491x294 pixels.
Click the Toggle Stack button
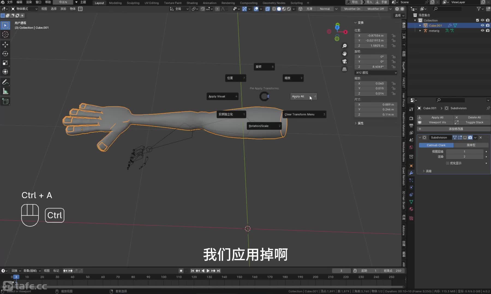pyautogui.click(x=472, y=122)
